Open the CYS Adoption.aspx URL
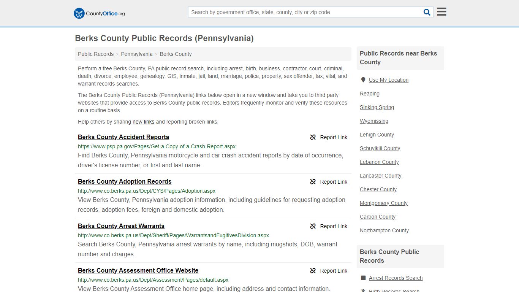519x292 pixels. tap(147, 191)
